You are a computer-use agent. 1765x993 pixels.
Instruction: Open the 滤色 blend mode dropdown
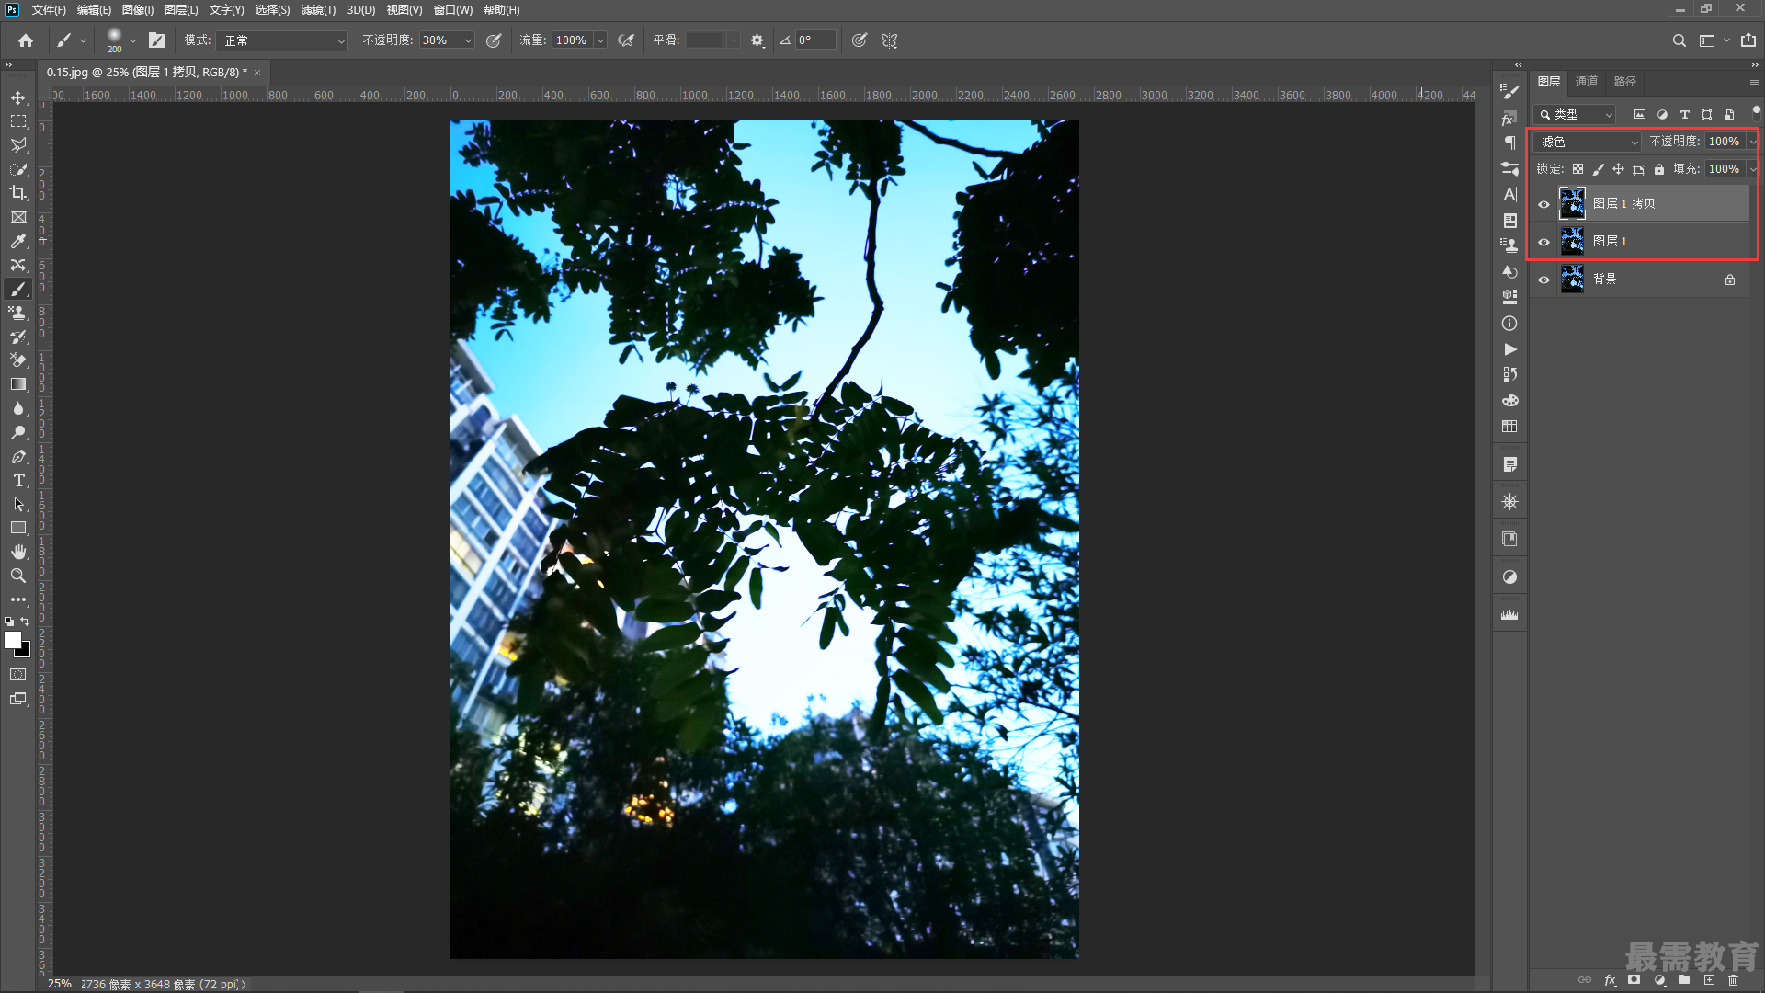[1587, 142]
